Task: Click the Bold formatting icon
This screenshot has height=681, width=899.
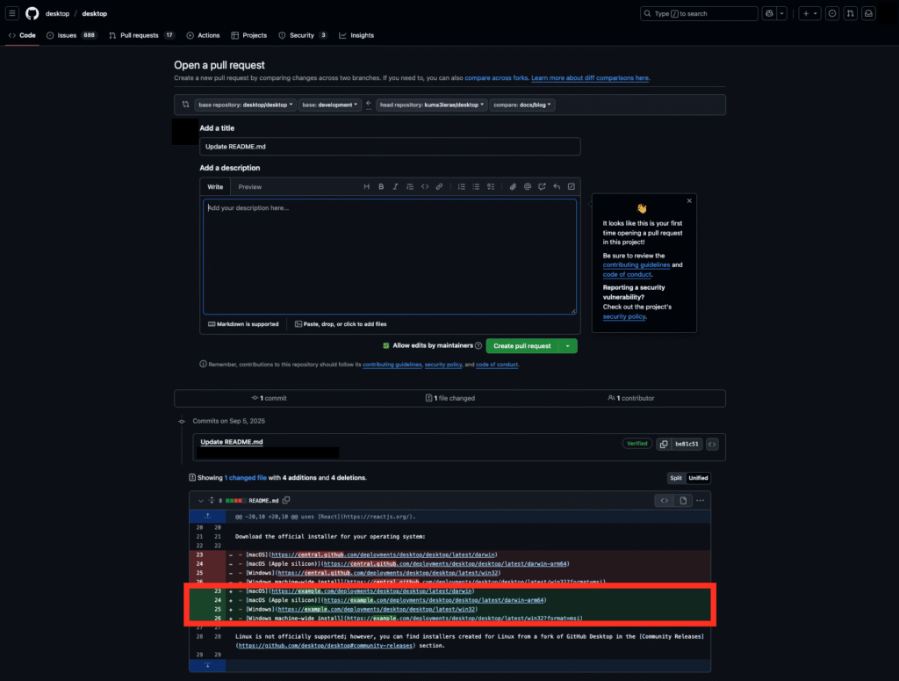Action: point(381,186)
